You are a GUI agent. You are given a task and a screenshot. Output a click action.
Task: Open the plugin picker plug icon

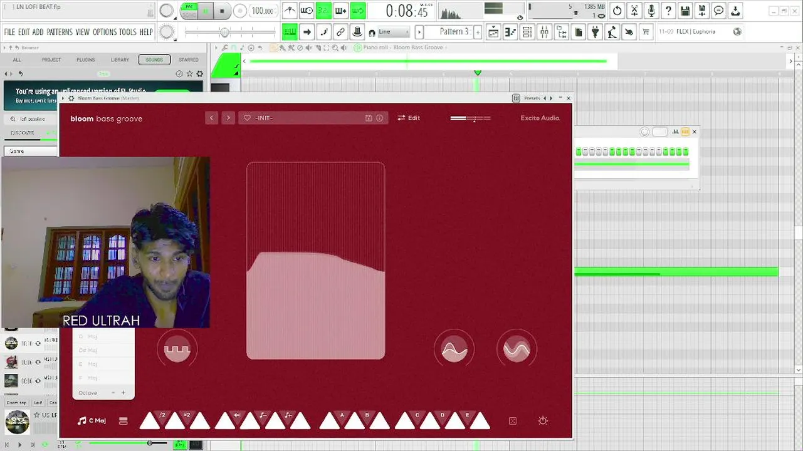(595, 32)
